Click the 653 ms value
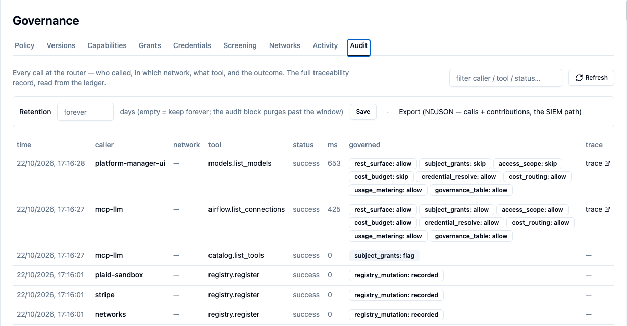627x326 pixels. click(334, 163)
